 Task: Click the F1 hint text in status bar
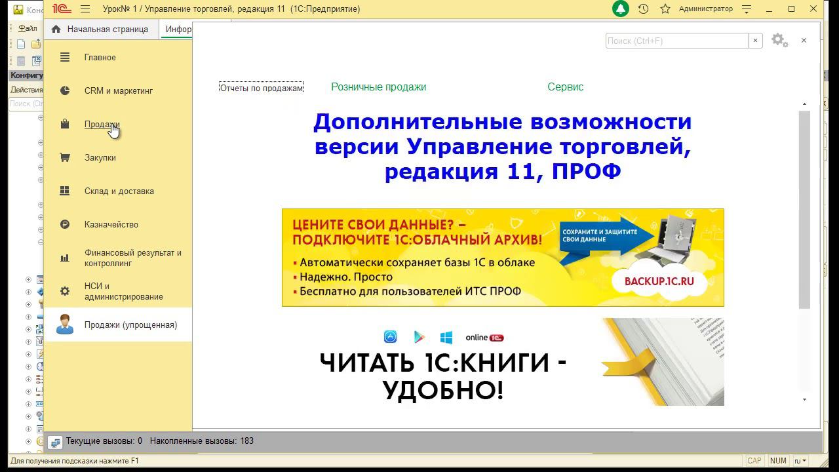pyautogui.click(x=75, y=461)
